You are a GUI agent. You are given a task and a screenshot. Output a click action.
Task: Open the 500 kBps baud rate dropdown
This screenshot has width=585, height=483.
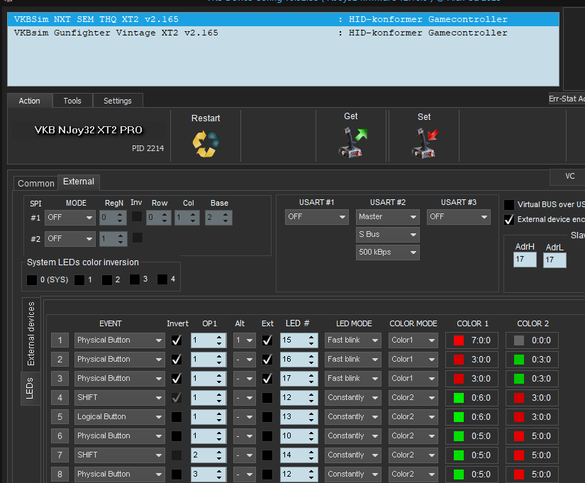click(x=388, y=252)
